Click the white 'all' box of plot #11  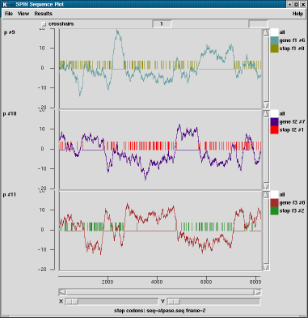click(274, 194)
